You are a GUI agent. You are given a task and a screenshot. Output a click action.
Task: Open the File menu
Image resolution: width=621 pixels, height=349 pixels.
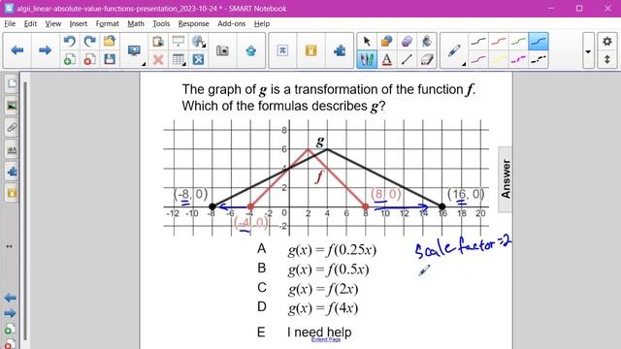(x=10, y=23)
